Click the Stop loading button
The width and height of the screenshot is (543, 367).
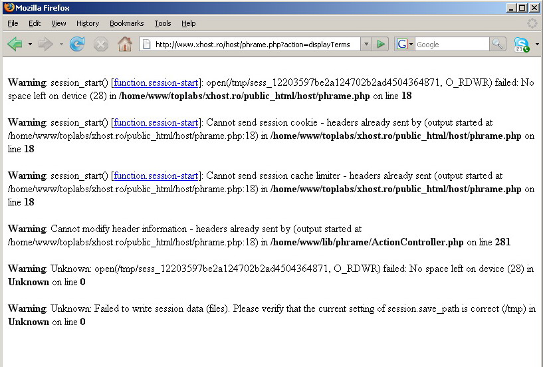(x=101, y=45)
